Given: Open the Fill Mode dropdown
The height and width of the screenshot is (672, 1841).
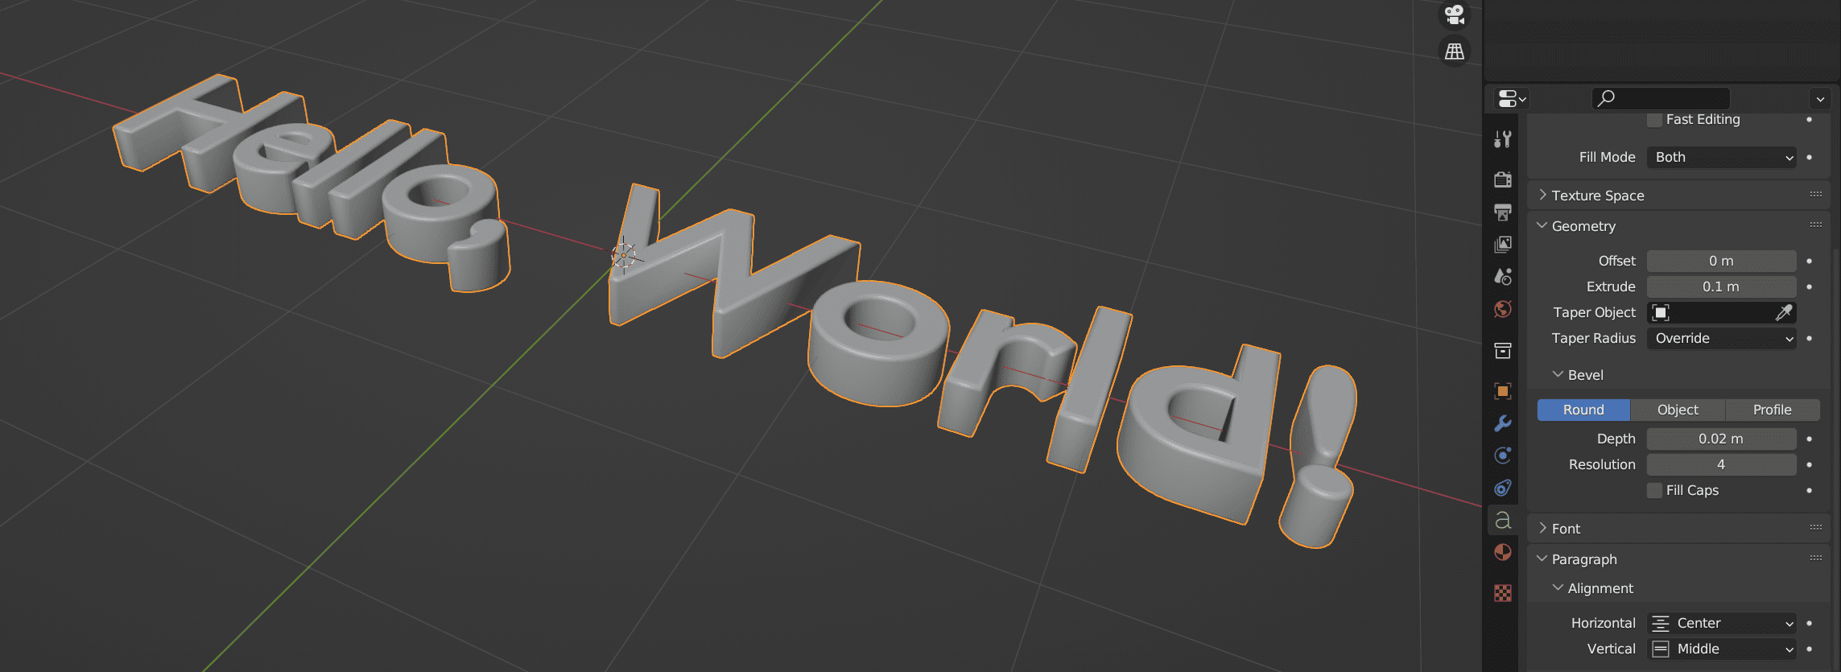Looking at the screenshot, I should [1721, 157].
